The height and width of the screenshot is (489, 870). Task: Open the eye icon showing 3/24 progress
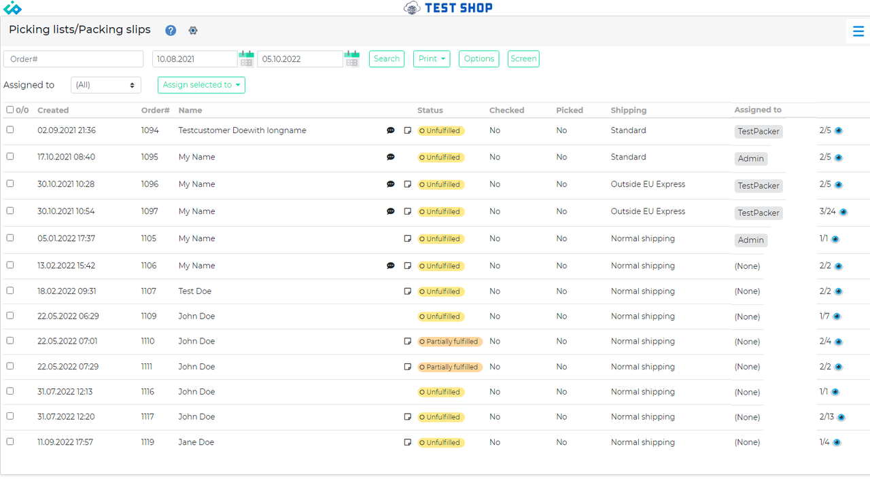point(842,211)
